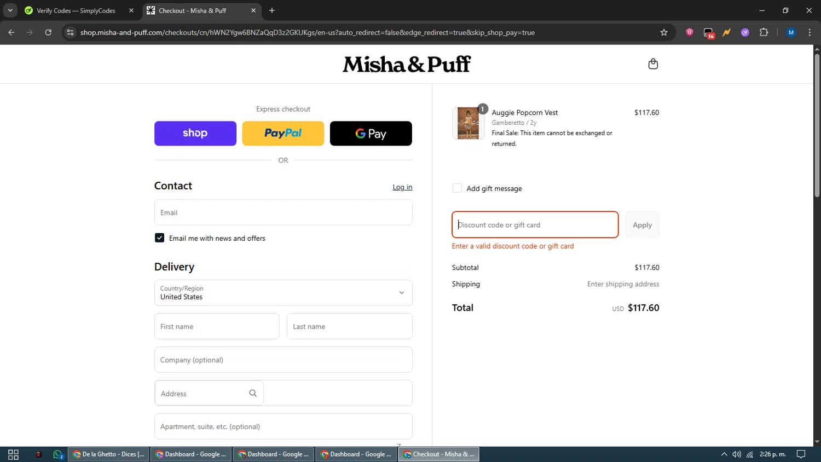The image size is (821, 462).
Task: Pay with Shop Pay button
Action: 195,134
